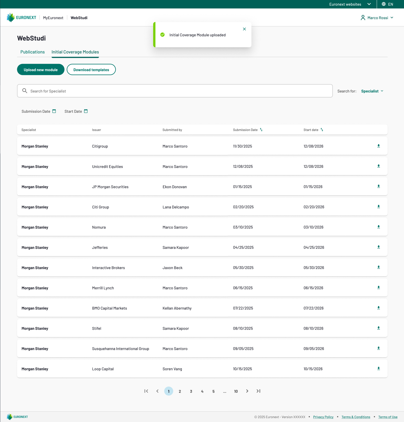
Task: Click submitter 'Ekon Donovan'
Action: click(x=175, y=187)
